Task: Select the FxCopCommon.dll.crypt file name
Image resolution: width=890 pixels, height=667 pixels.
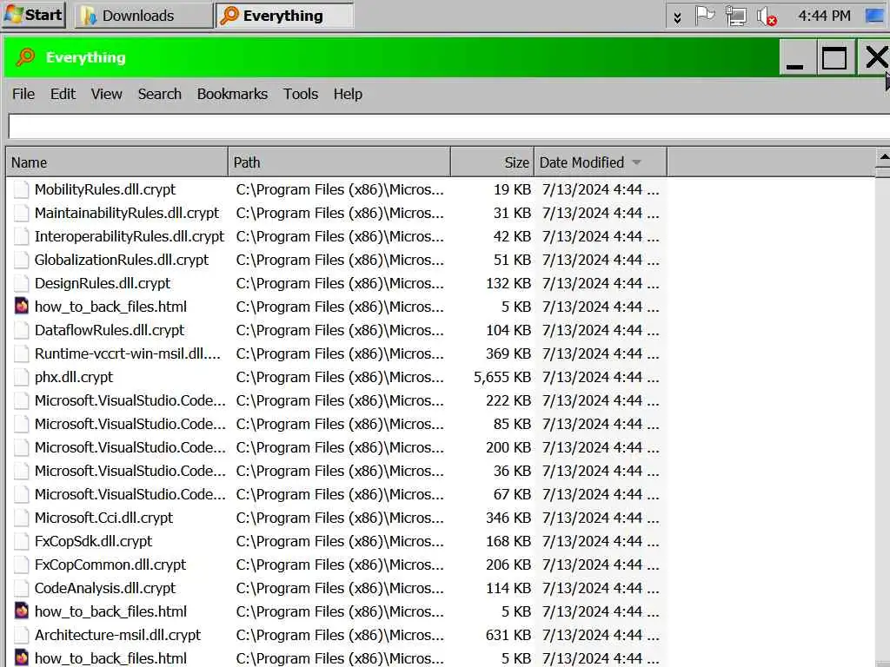Action: (110, 565)
